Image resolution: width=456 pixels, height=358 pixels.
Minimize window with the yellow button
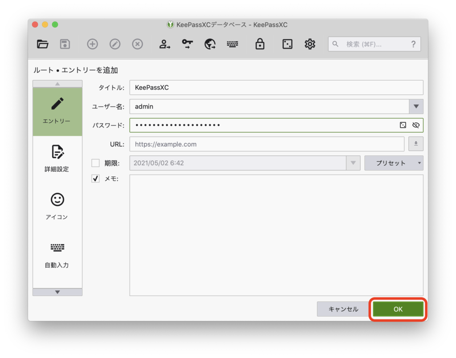(x=45, y=25)
